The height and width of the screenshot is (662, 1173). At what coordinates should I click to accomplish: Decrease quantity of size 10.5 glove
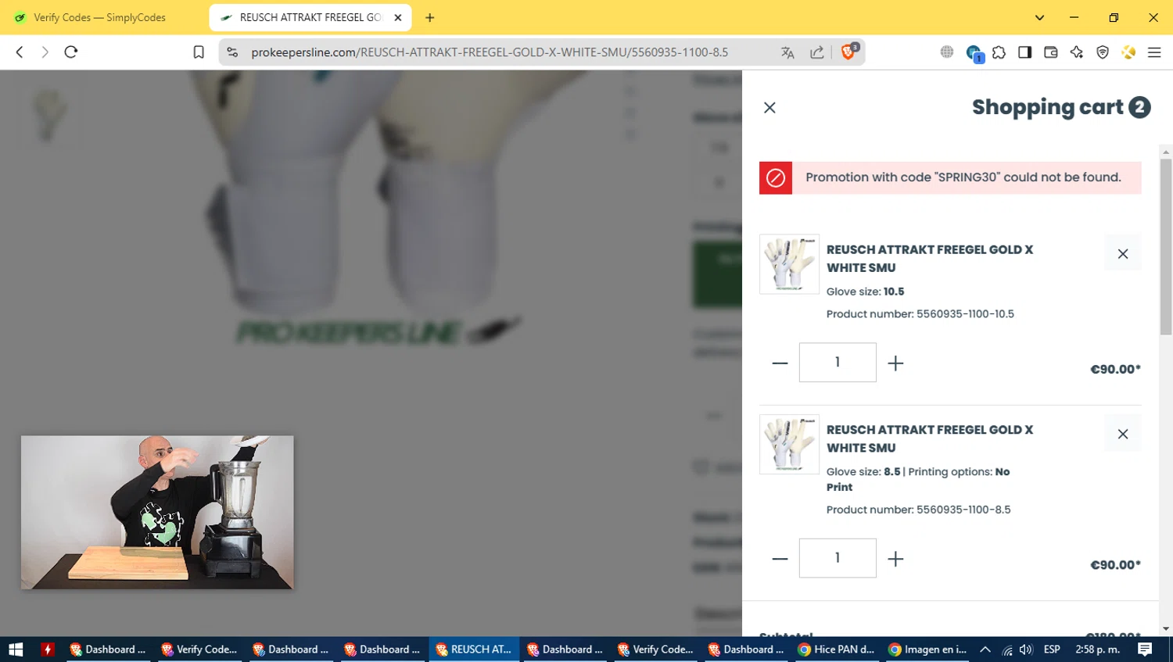(780, 363)
